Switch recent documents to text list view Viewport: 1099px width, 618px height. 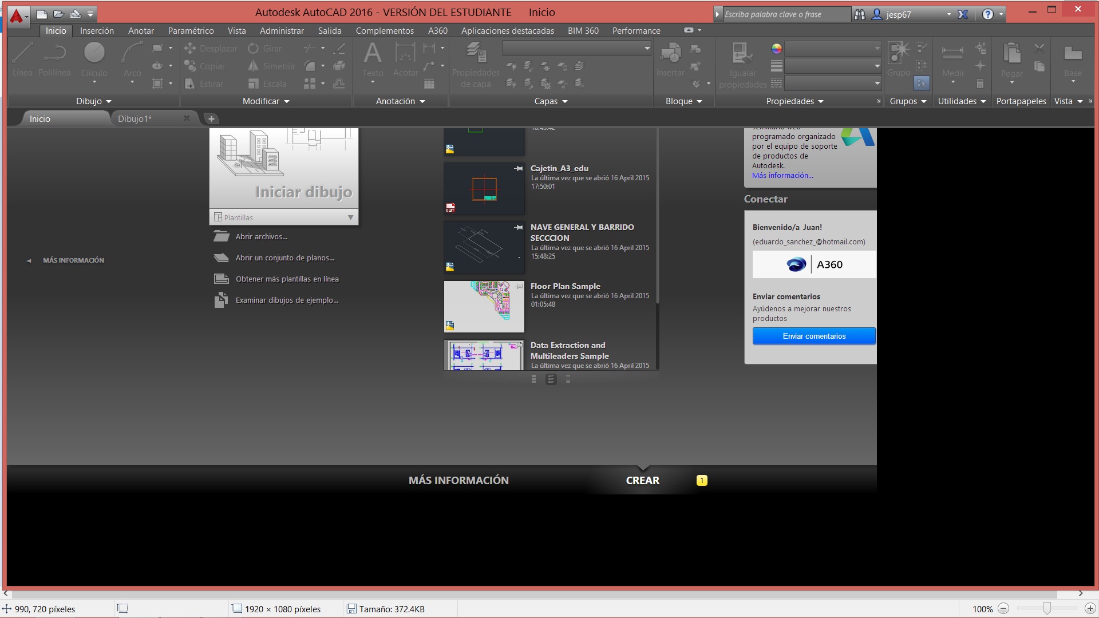coord(568,379)
